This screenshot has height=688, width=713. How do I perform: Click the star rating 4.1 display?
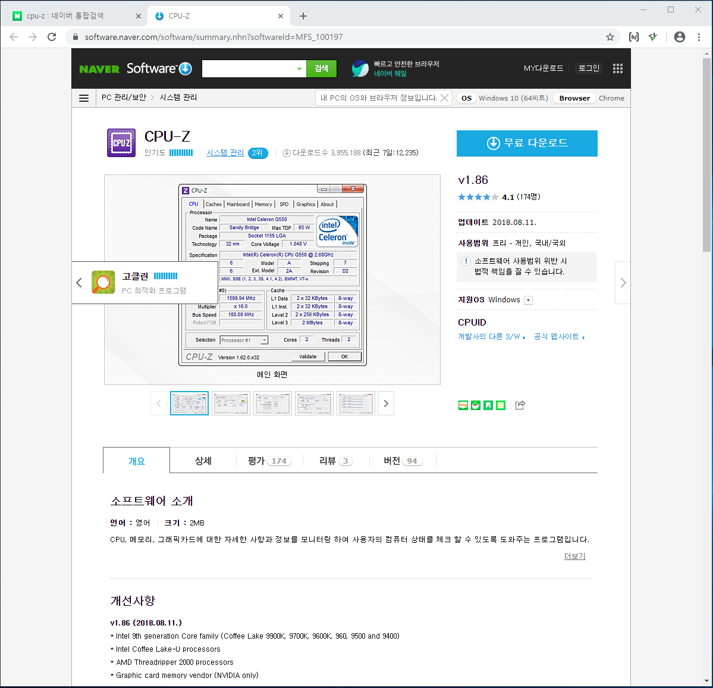click(x=499, y=197)
